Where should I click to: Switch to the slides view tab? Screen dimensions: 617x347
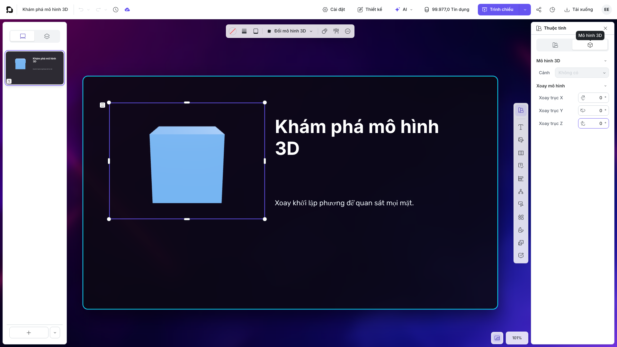22,36
